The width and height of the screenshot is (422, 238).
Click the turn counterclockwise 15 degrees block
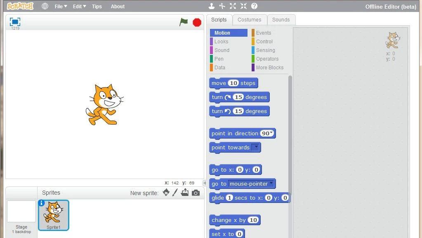point(239,111)
